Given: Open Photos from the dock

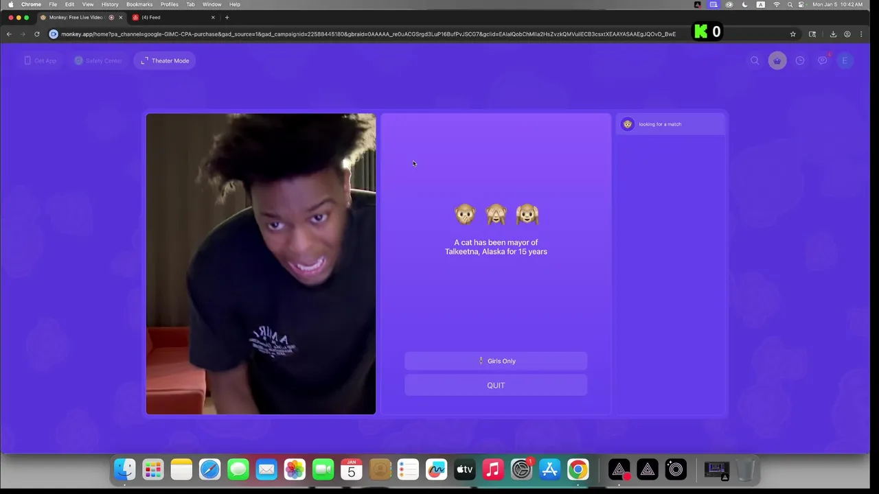Looking at the screenshot, I should [295, 469].
